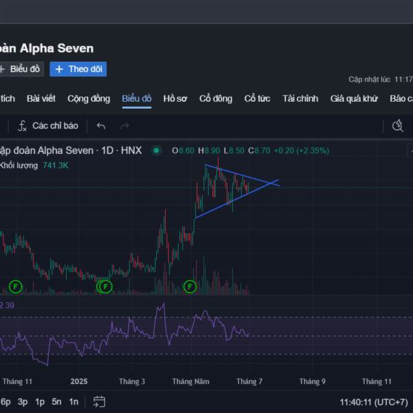413x413 pixels.
Task: Click the F marker near Tháng 11
Action: click(16, 286)
